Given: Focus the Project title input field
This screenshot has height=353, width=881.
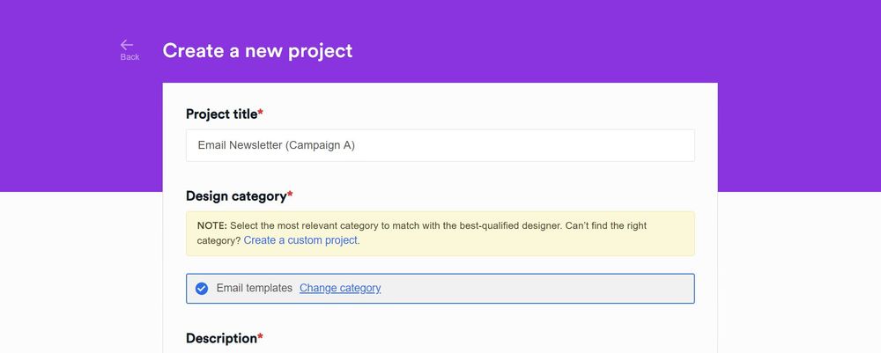Looking at the screenshot, I should 440,145.
